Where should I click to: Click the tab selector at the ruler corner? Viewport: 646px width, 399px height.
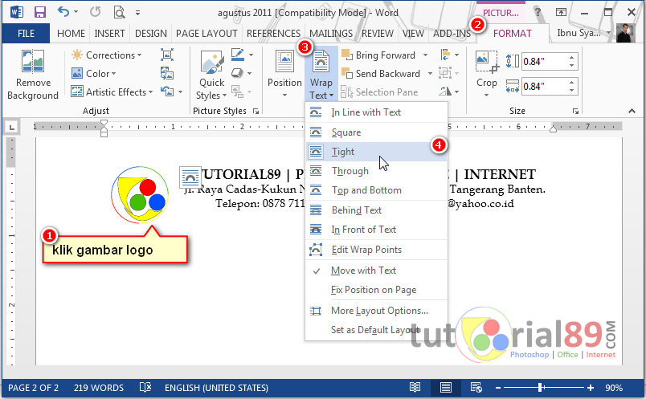click(12, 127)
